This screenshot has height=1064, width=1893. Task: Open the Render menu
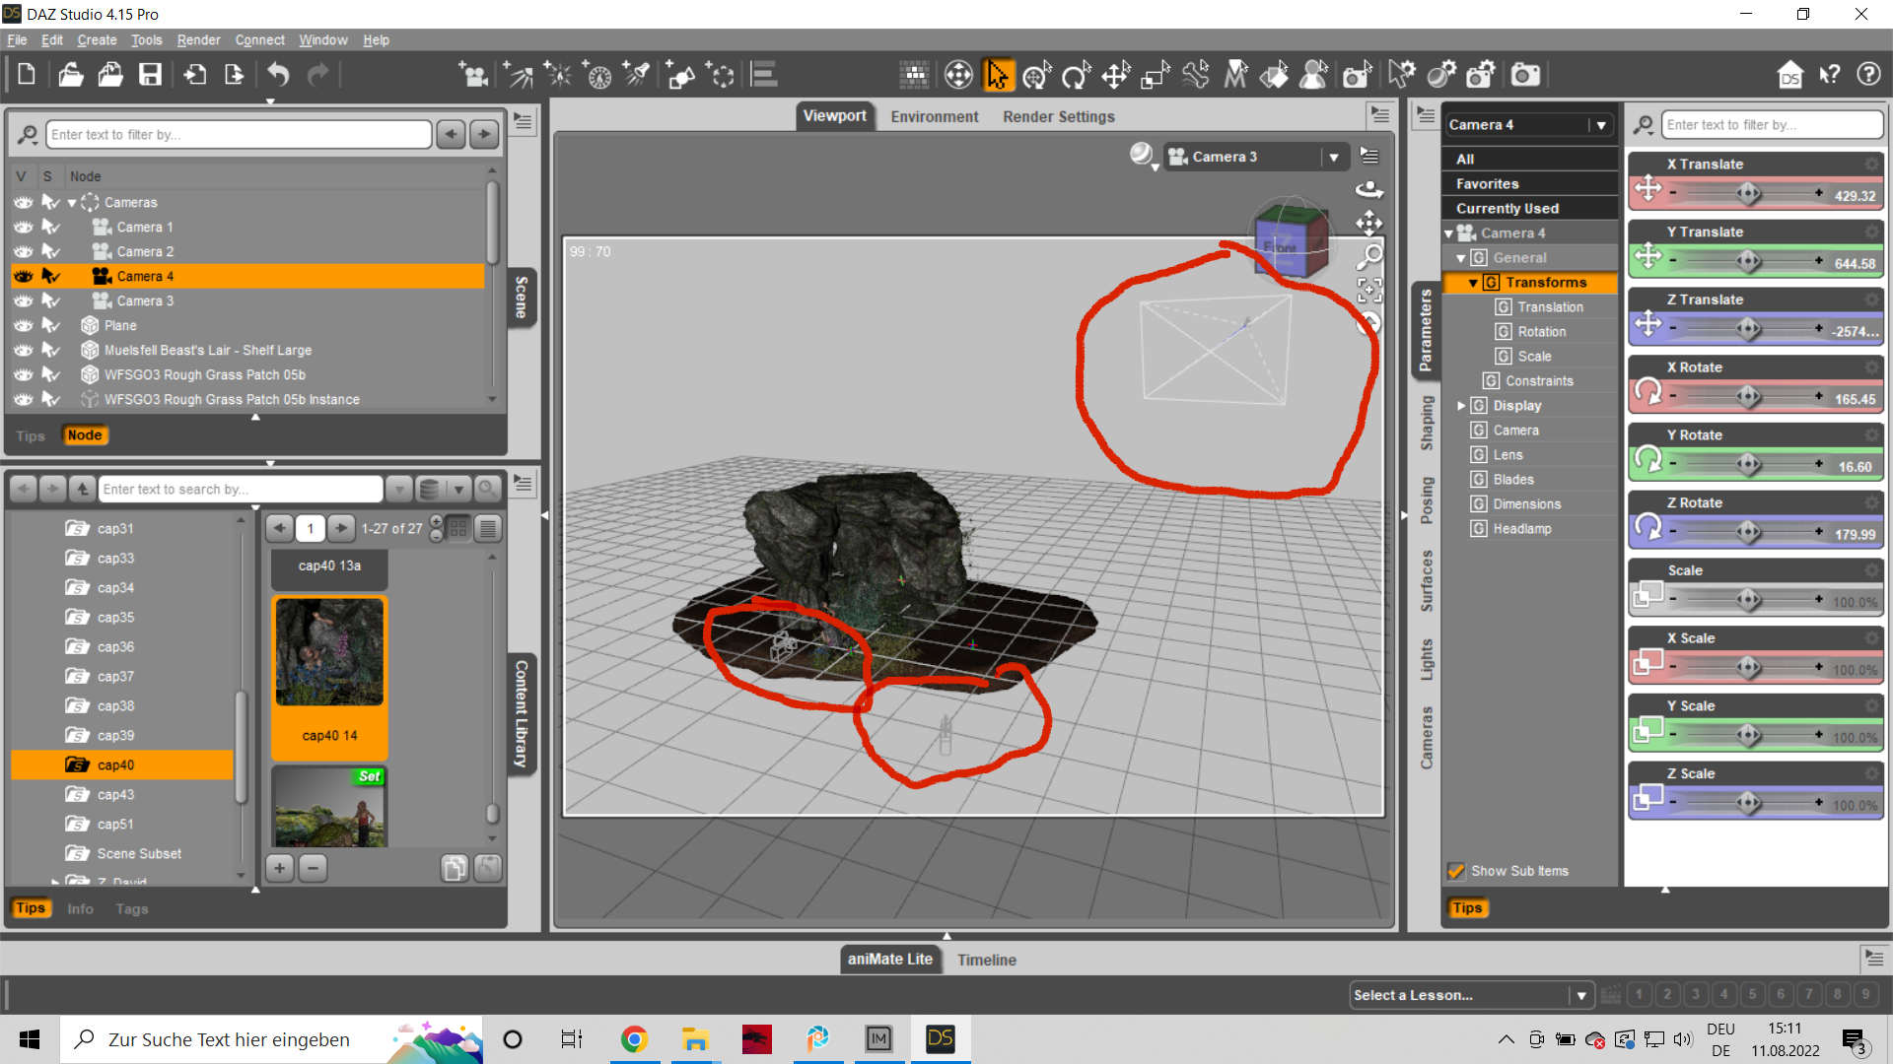click(x=198, y=40)
